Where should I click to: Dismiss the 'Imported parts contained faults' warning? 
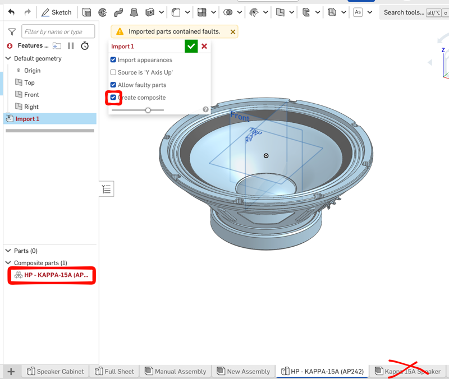pos(233,32)
